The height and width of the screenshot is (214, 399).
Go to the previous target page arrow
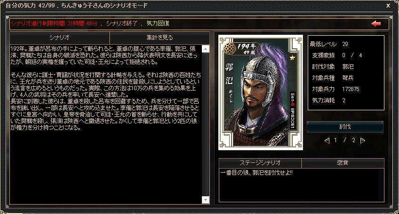click(x=327, y=140)
